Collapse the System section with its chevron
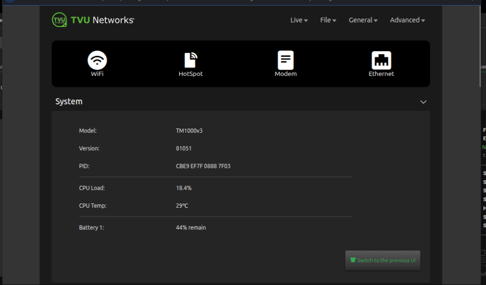Screen dimensions: 486x285 click(423, 101)
